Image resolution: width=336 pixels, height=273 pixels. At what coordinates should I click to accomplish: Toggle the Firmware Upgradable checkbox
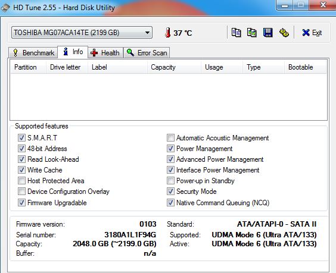point(21,202)
